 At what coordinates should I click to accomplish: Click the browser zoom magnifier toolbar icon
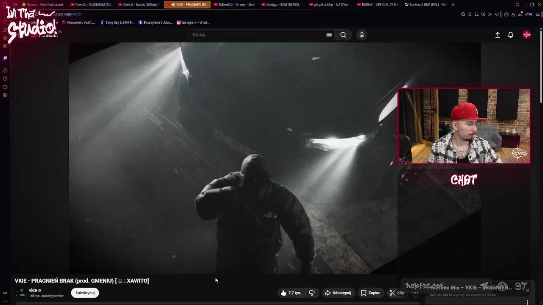pos(463,14)
